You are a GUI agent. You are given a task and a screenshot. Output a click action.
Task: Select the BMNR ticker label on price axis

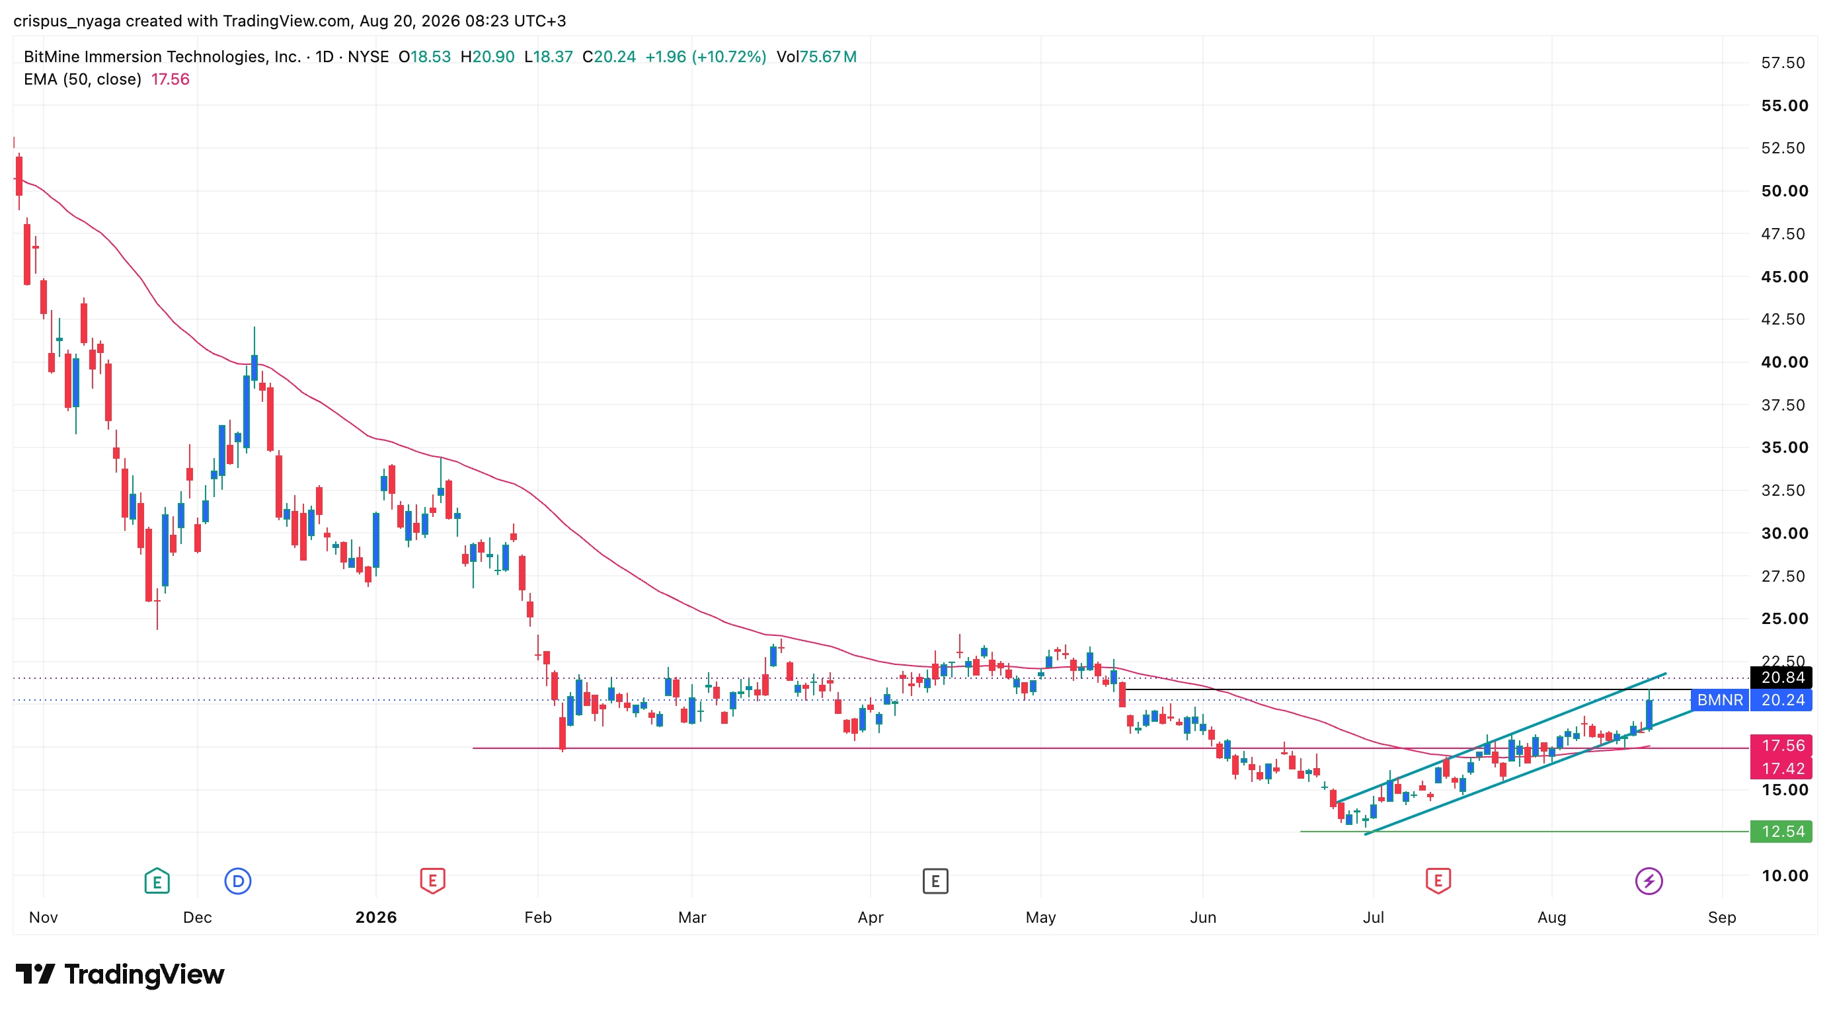tap(1719, 700)
